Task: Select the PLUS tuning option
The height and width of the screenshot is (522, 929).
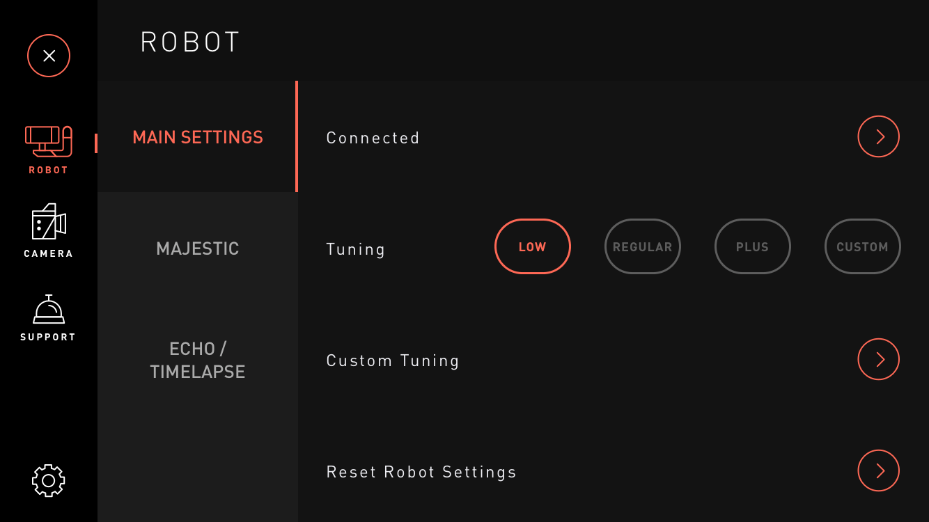Action: (753, 246)
